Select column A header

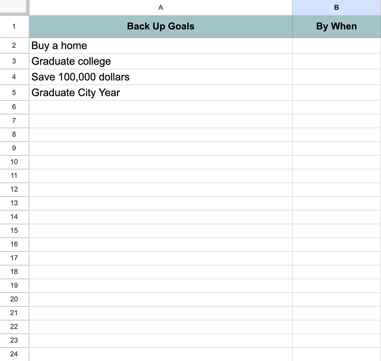click(x=161, y=7)
